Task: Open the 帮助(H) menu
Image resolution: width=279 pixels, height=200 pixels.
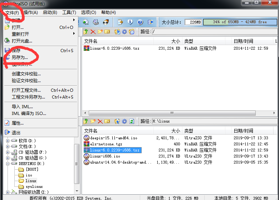Action: point(108,12)
